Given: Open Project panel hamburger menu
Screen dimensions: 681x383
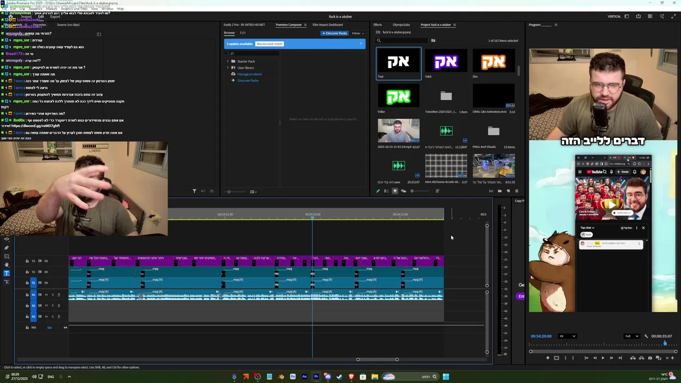Looking at the screenshot, I should point(454,25).
